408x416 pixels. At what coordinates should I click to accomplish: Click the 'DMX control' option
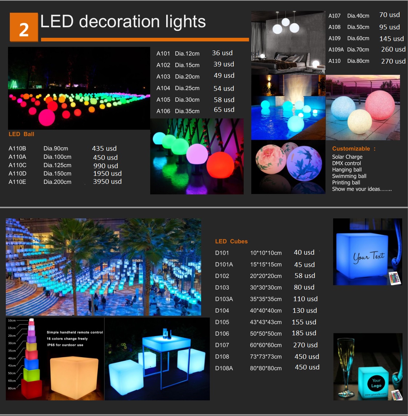[x=347, y=163]
